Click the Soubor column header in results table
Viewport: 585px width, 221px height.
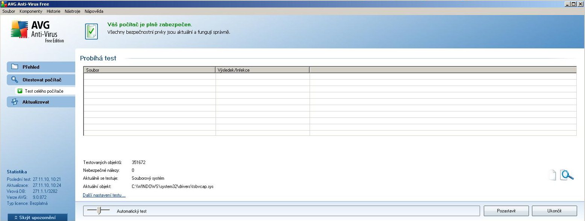pos(149,70)
